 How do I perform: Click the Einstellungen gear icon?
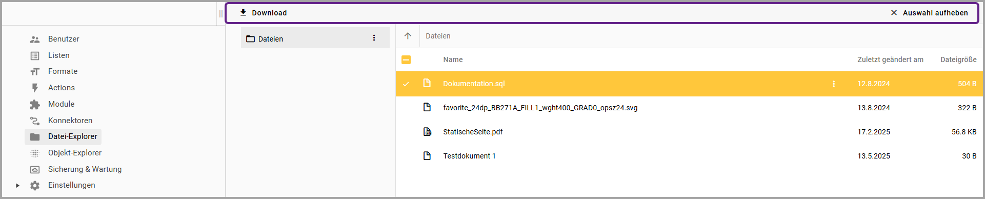point(35,186)
